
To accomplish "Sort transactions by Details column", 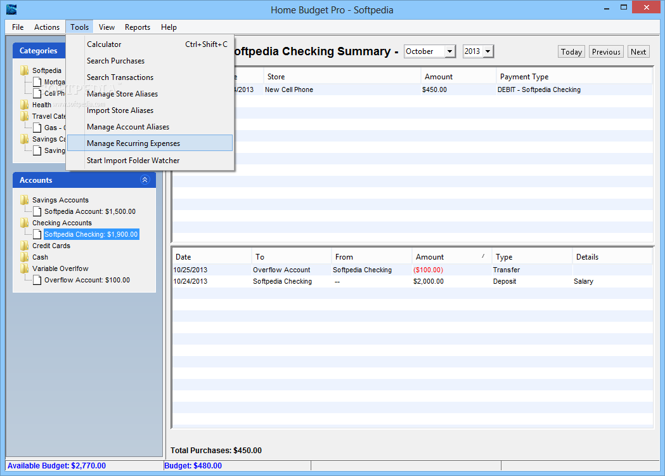I will tap(612, 257).
